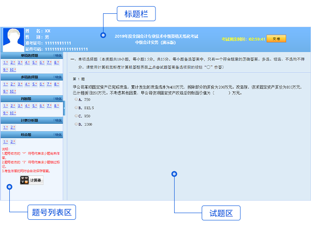Collapse the 多项选择题 section with 收起
The width and height of the screenshot is (311, 226).
click(x=58, y=77)
